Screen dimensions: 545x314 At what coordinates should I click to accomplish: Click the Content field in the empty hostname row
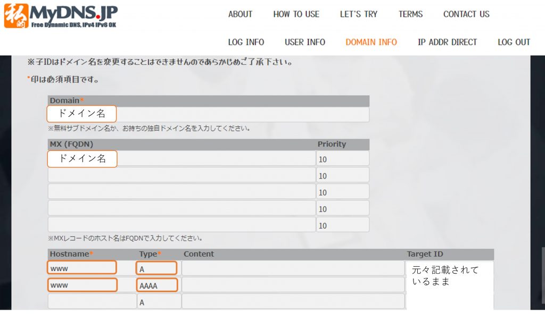click(x=293, y=301)
